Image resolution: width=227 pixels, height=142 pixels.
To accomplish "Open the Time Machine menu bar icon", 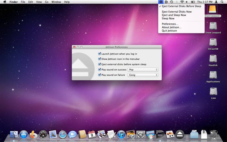I will pyautogui.click(x=171, y=2).
